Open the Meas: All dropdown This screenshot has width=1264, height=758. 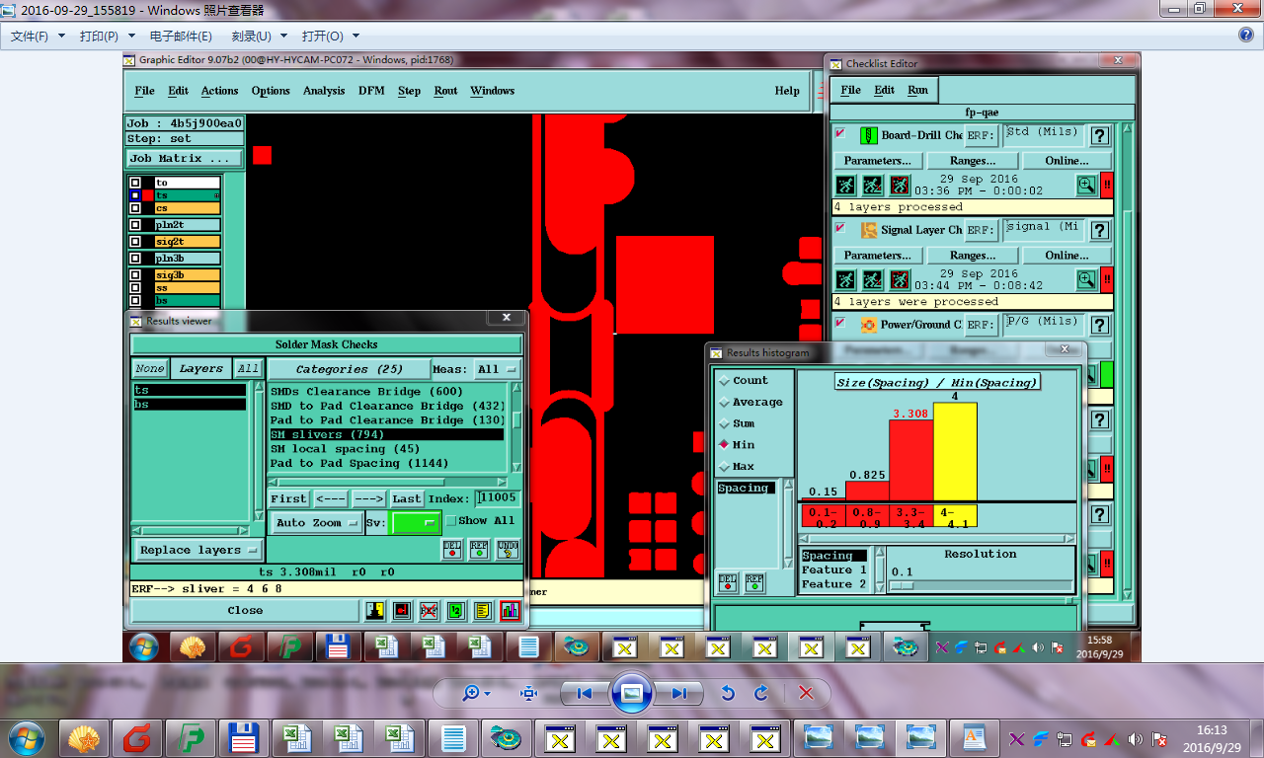(x=497, y=369)
